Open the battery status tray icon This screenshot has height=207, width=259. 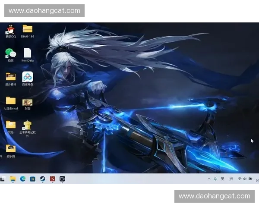coord(250,179)
